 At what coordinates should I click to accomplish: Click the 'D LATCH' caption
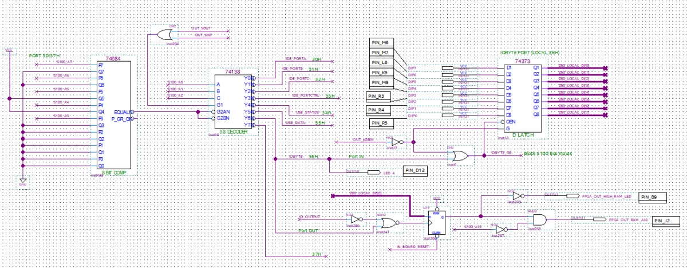(524, 135)
